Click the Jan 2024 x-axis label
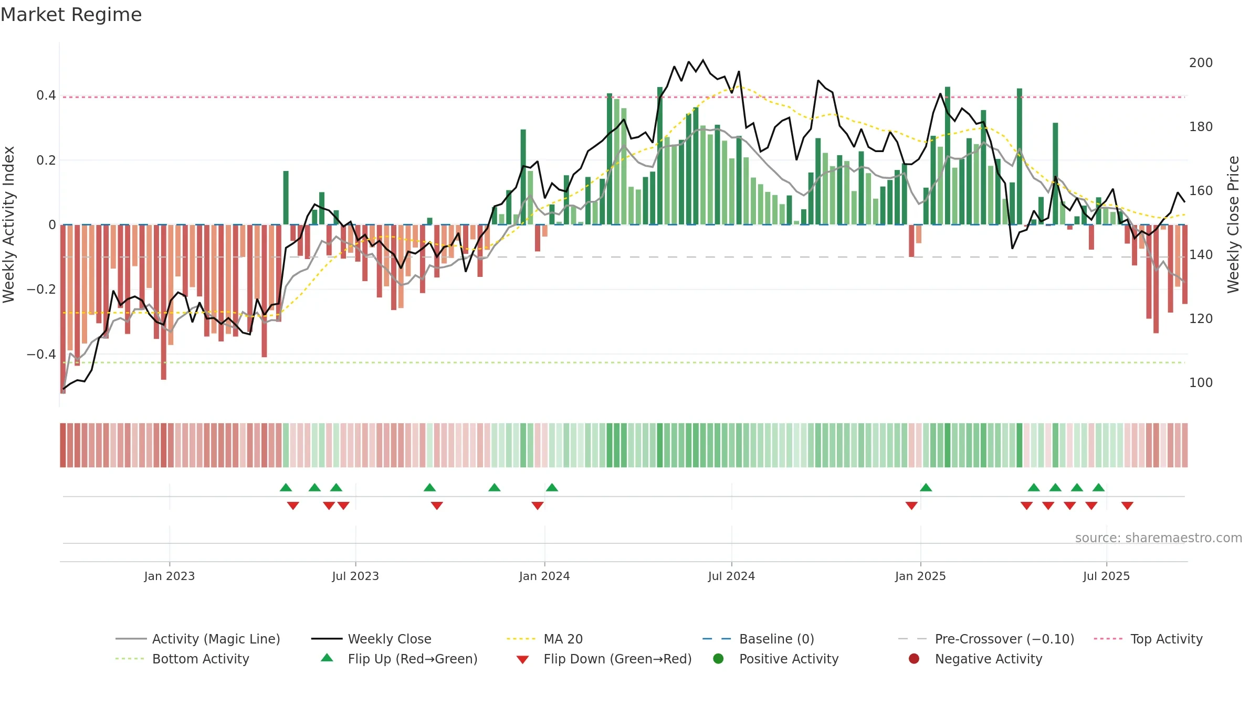The image size is (1260, 708). [544, 576]
